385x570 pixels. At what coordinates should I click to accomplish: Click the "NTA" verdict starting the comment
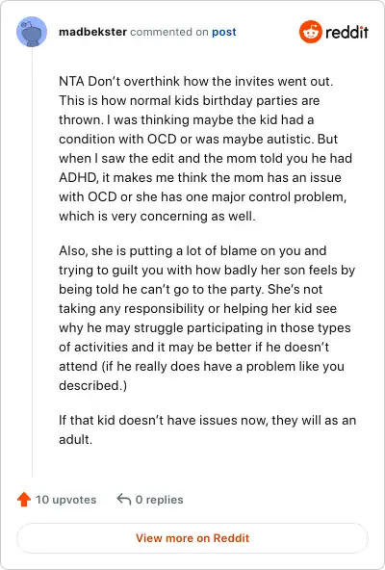[x=71, y=81]
